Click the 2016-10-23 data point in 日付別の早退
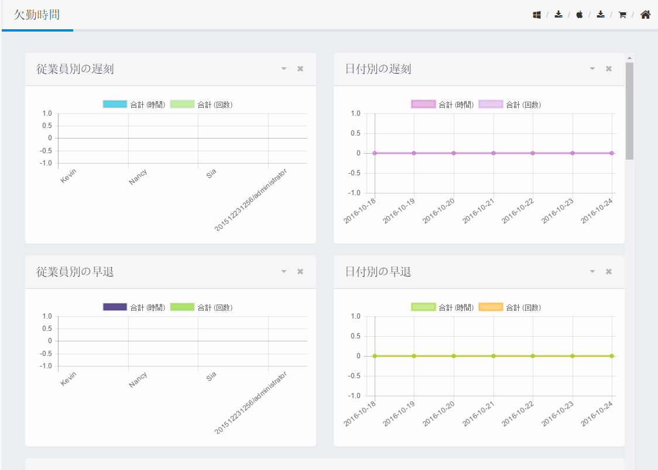Viewport: 658px width, 470px height. pyautogui.click(x=573, y=356)
